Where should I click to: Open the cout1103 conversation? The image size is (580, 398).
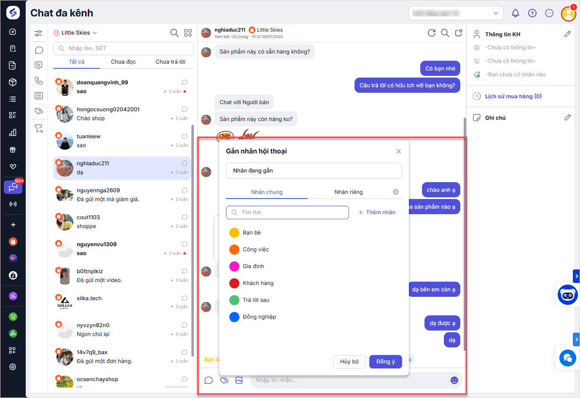coord(122,222)
